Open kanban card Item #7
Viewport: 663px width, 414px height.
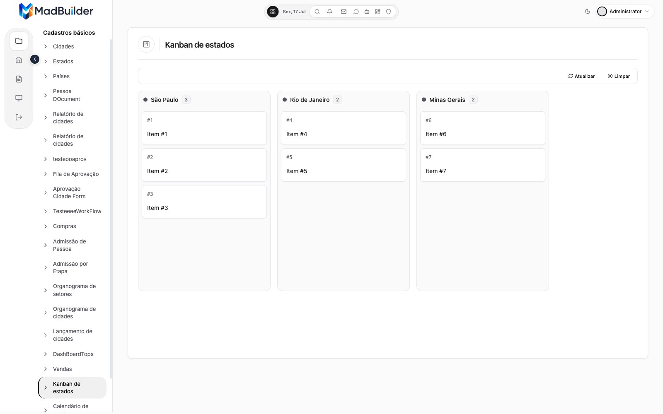tap(483, 165)
